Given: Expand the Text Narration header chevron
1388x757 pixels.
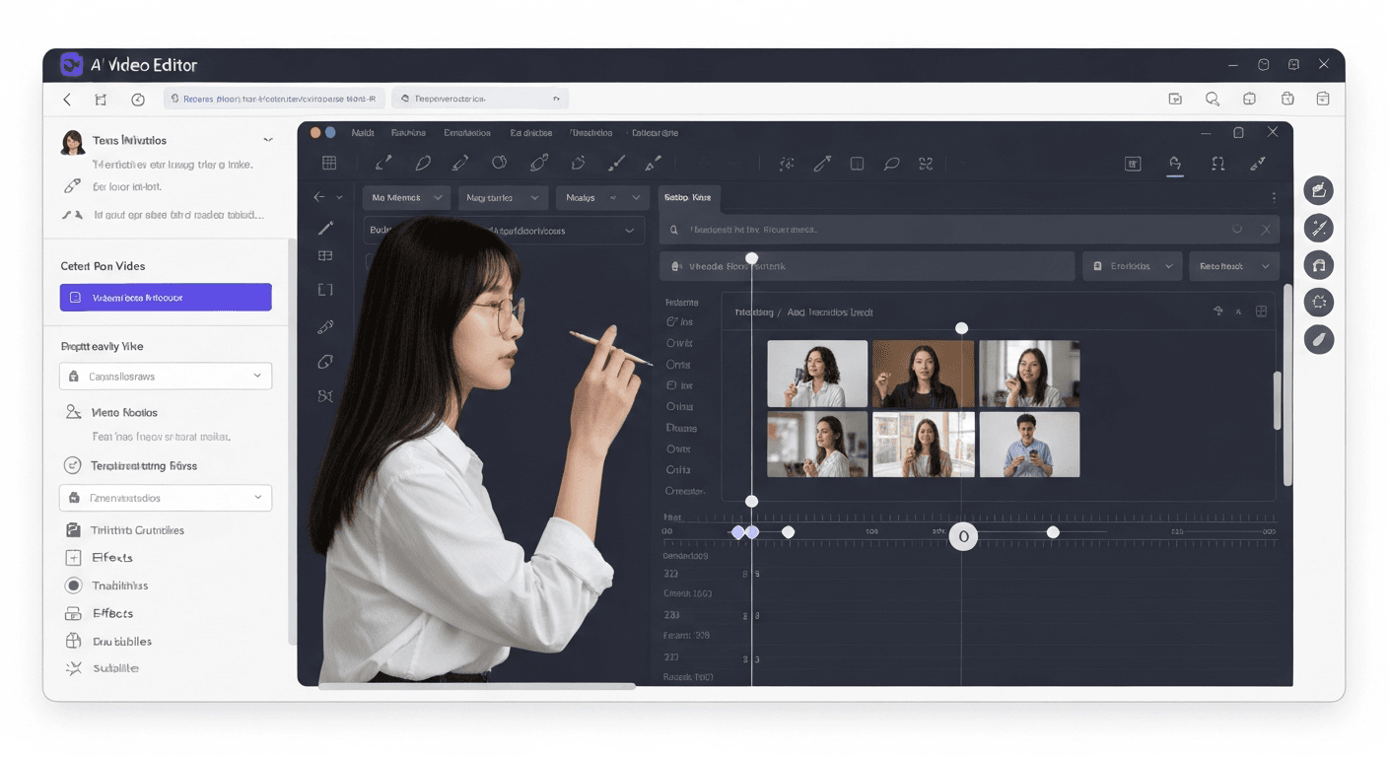Looking at the screenshot, I should (268, 139).
